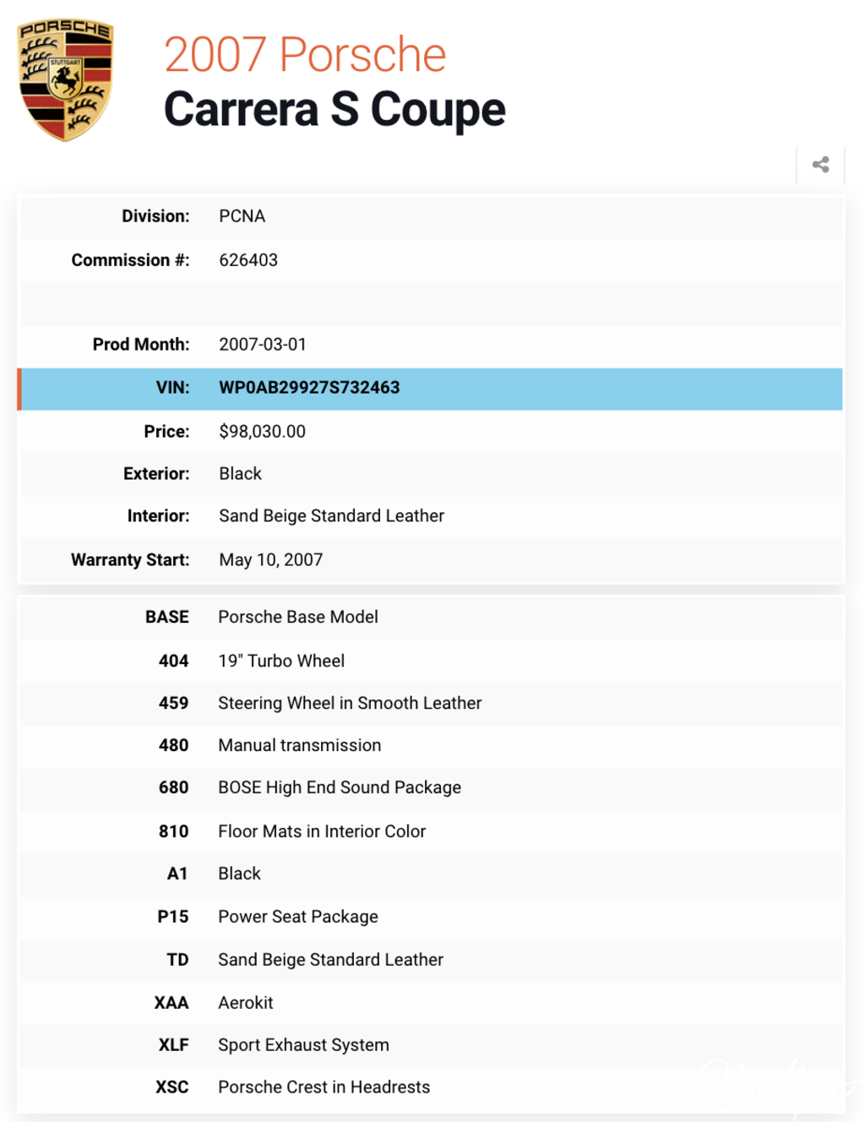Click the Carrera S Coupe title
This screenshot has height=1122, width=865.
pos(335,110)
